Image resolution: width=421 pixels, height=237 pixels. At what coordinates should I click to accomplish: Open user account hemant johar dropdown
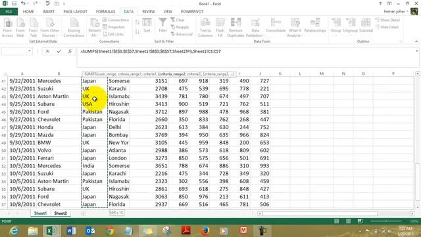click(x=396, y=11)
